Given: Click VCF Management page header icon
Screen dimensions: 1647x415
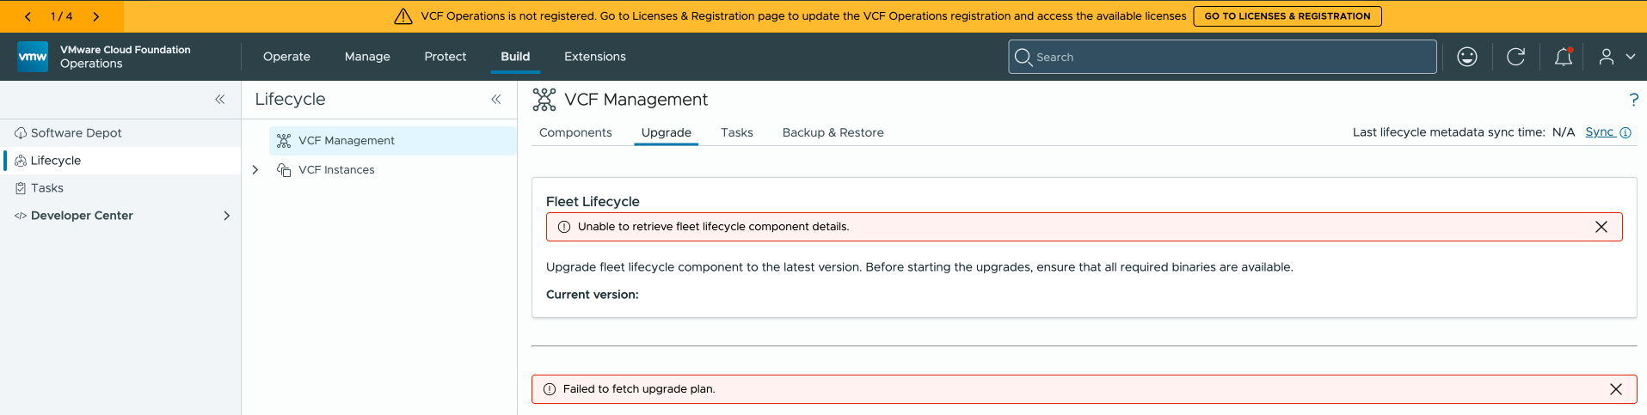Looking at the screenshot, I should coord(544,100).
